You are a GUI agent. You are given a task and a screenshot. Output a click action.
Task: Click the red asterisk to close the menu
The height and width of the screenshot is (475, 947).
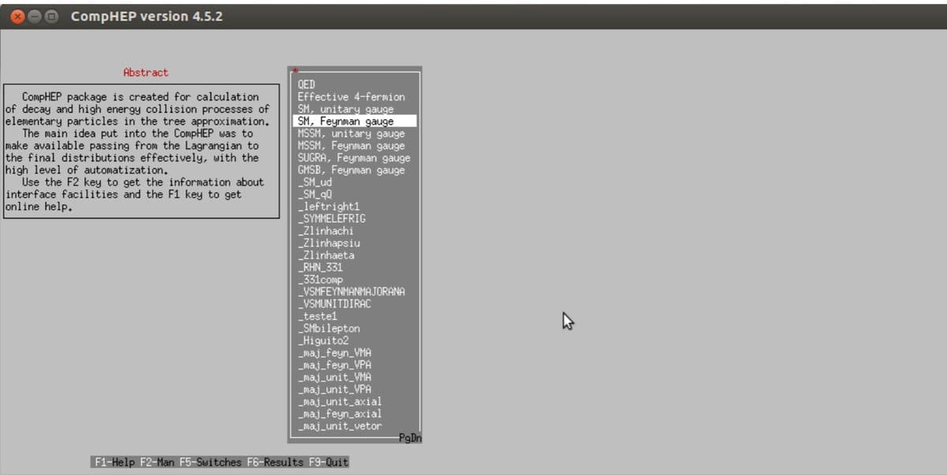click(x=294, y=70)
